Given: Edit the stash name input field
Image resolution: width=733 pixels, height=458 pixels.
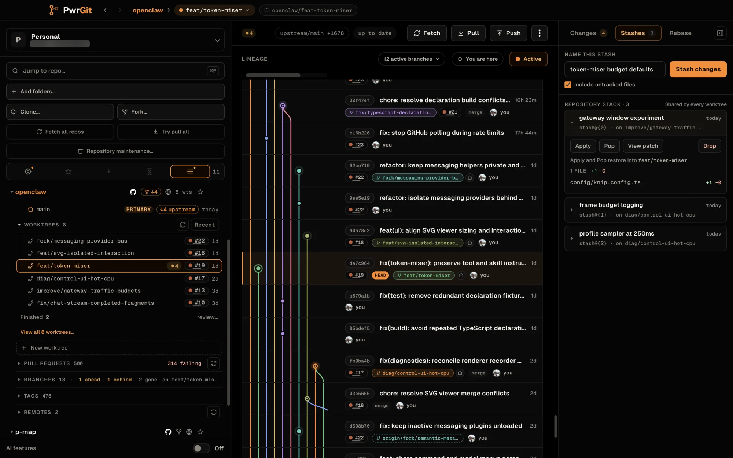Looking at the screenshot, I should coord(615,69).
